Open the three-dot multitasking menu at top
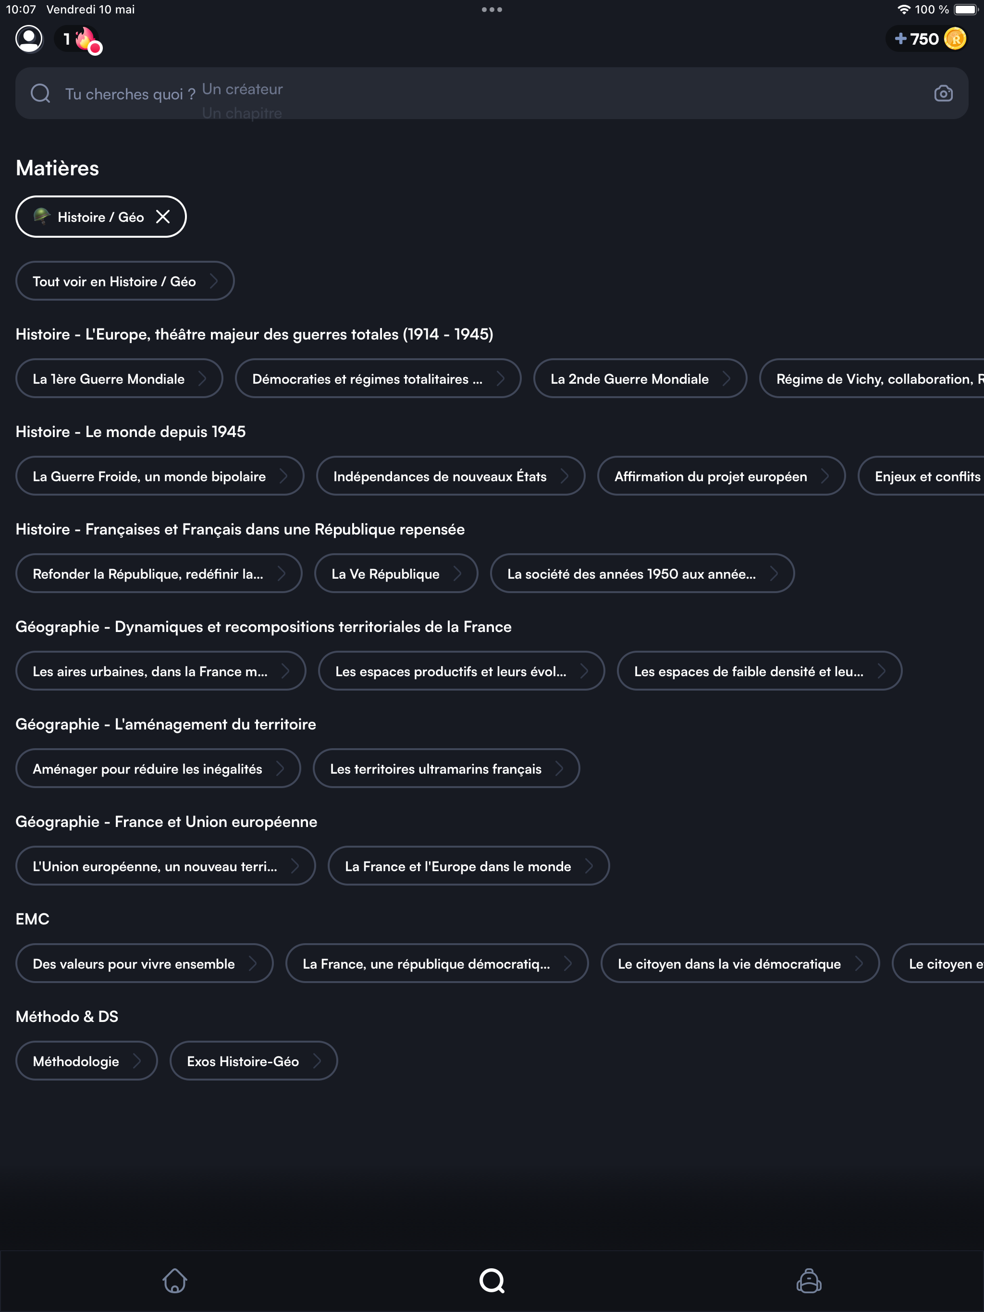 492,10
